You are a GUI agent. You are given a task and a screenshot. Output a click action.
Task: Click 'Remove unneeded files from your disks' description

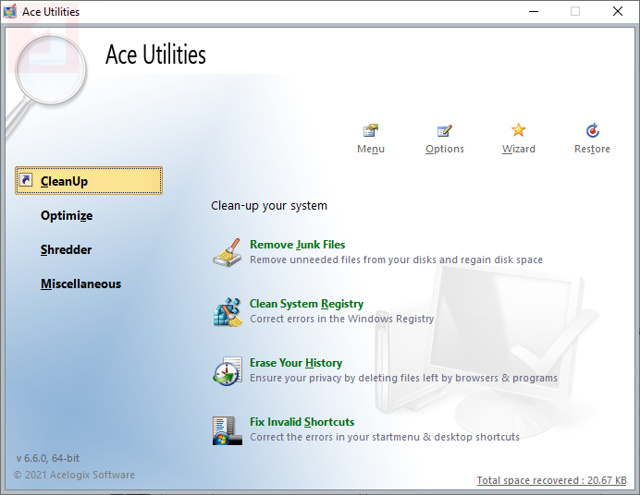397,260
